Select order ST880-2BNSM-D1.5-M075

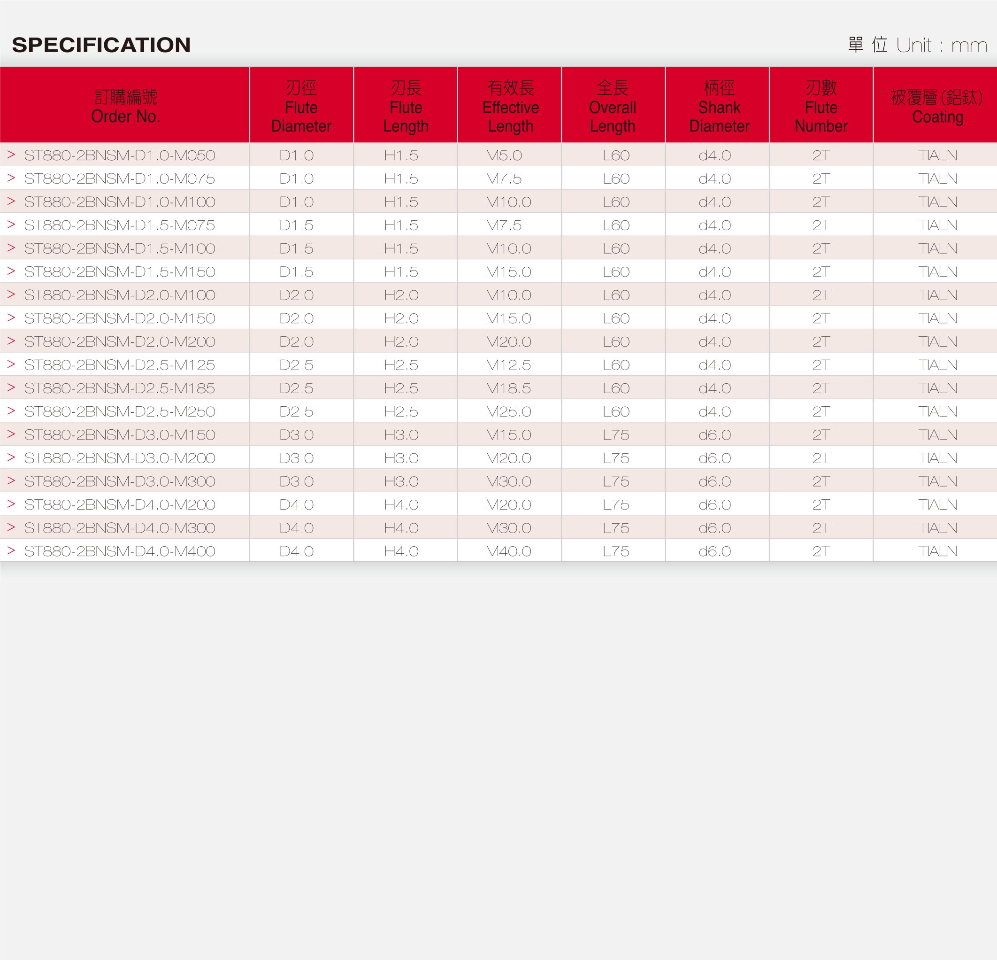click(120, 225)
